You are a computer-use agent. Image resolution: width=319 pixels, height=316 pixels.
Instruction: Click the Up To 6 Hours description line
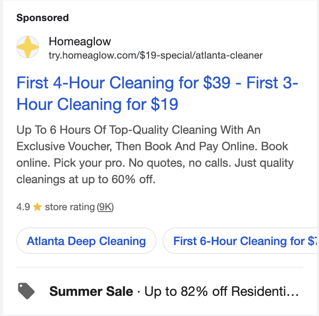(138, 130)
